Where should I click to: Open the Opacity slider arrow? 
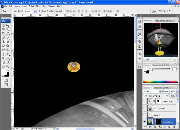click(x=177, y=91)
